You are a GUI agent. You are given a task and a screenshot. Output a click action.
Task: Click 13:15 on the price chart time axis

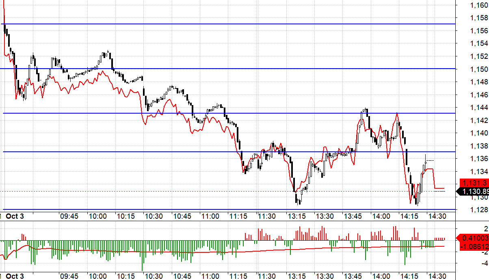click(x=296, y=216)
